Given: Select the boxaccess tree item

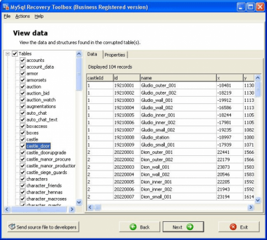Looking at the screenshot, I should pos(37,126).
